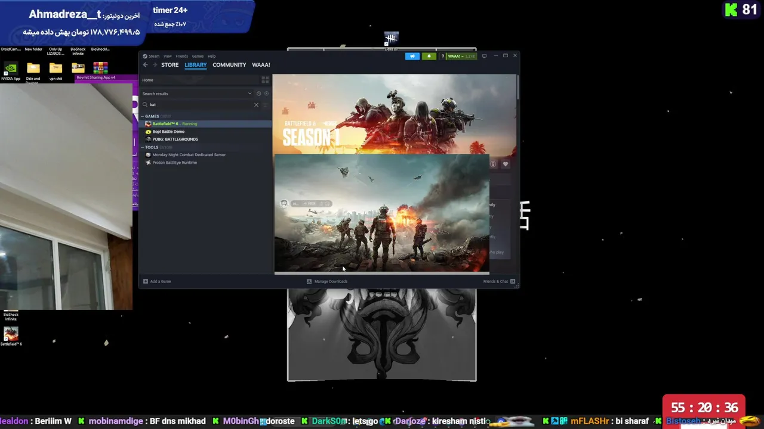Open the COMMUNITY tab
This screenshot has height=429, width=764.
(229, 65)
